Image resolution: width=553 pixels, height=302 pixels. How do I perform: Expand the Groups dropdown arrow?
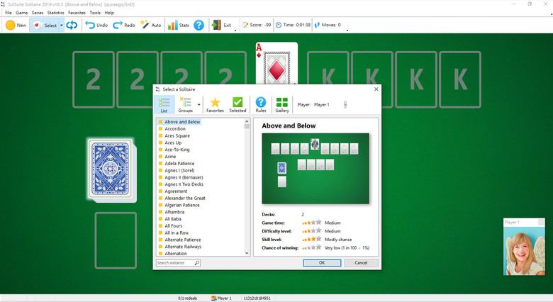[199, 105]
